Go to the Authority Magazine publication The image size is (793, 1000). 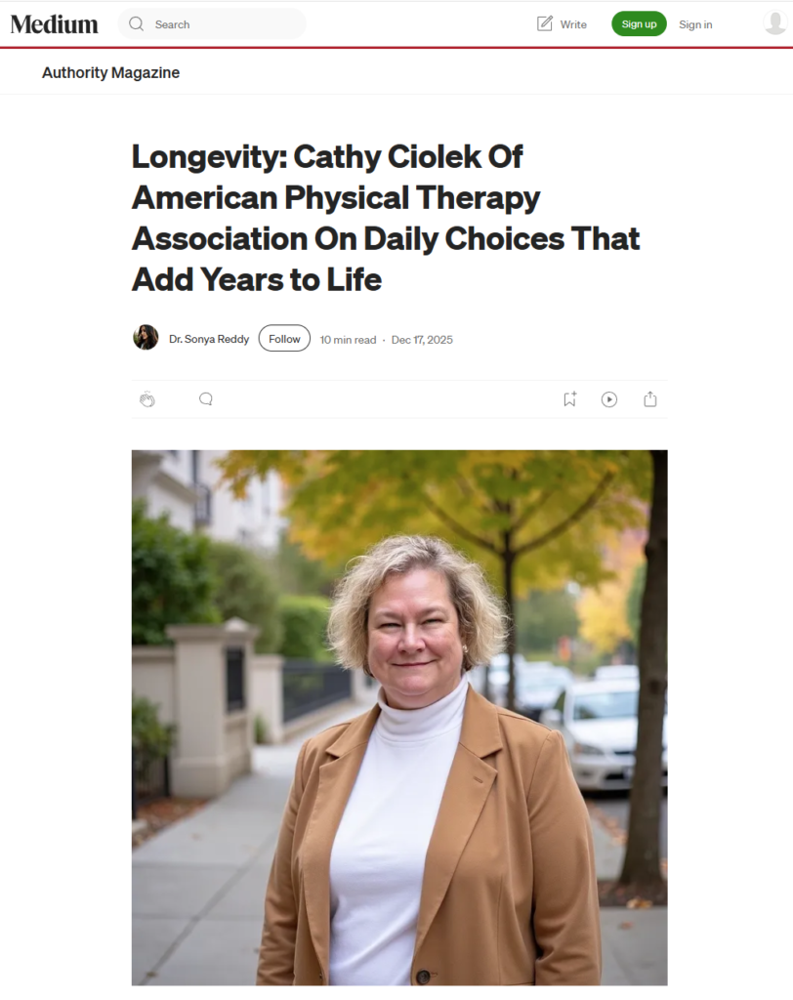(x=110, y=72)
